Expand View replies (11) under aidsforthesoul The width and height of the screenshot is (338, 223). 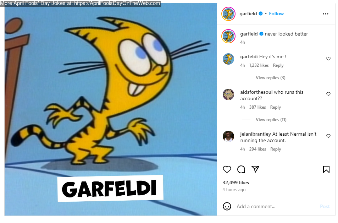[x=271, y=120]
